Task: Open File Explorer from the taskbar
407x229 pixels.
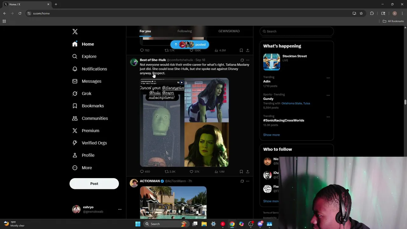Action: (204, 224)
